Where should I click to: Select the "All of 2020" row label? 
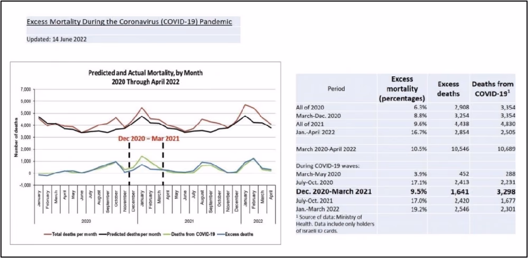[x=310, y=107]
